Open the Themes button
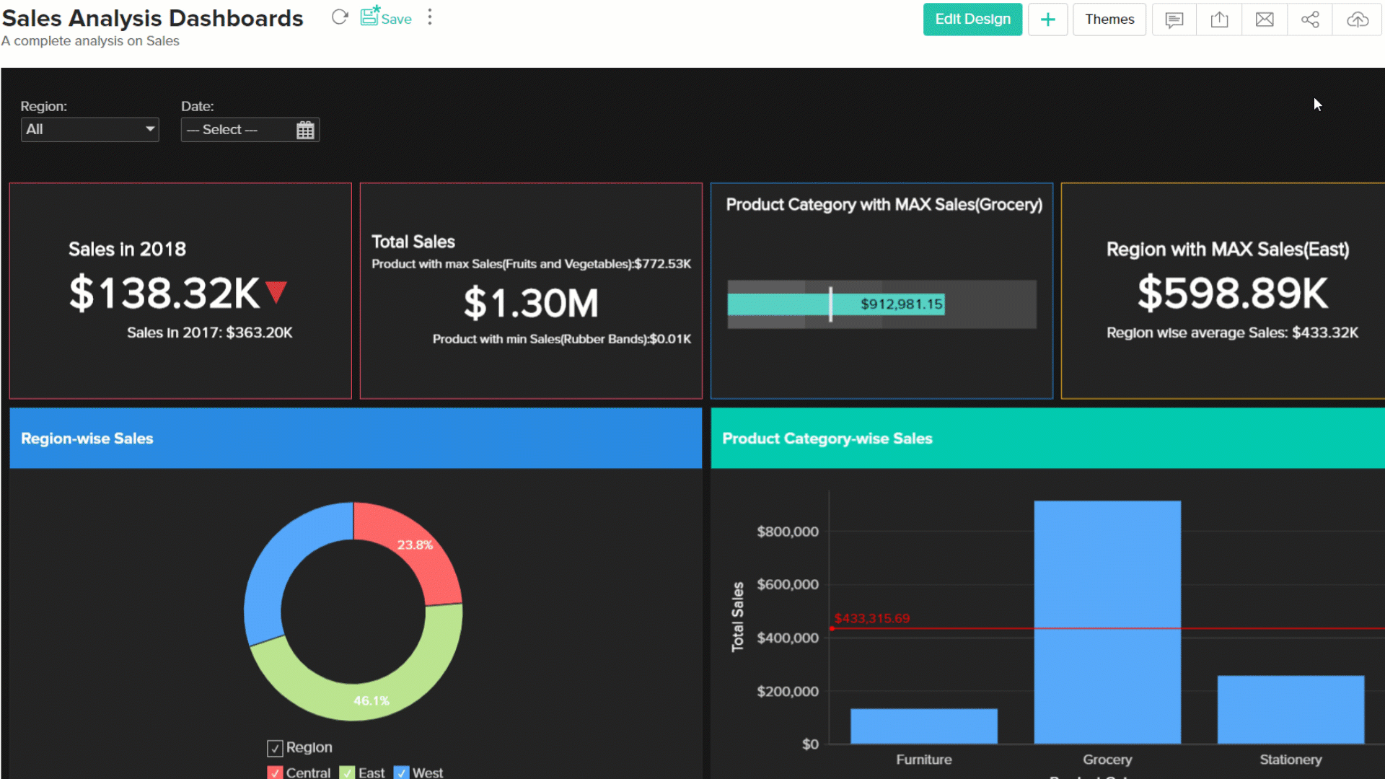 coord(1109,19)
